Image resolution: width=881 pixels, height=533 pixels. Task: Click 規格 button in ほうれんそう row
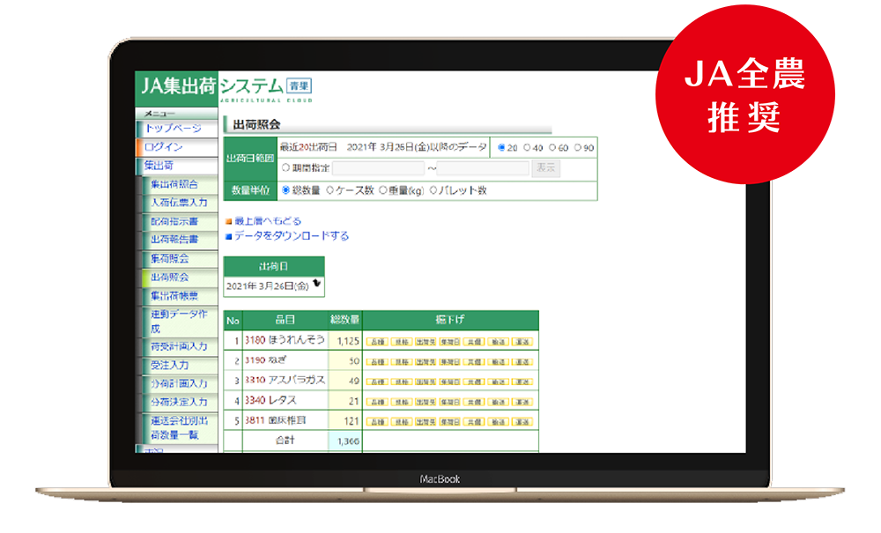click(401, 342)
